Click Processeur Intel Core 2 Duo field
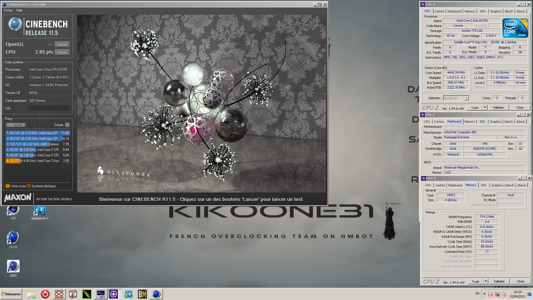 (49, 69)
